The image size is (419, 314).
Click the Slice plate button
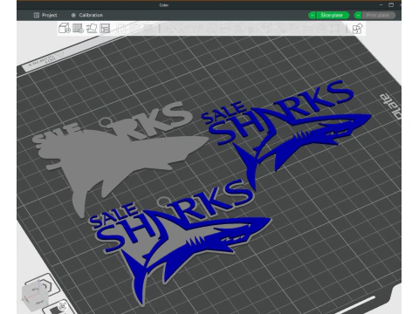coord(332,15)
